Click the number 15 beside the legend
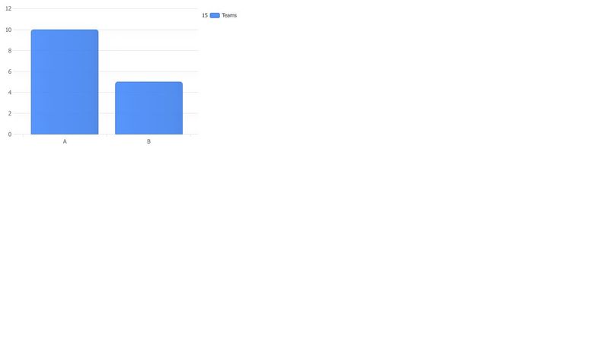The height and width of the screenshot is (342, 609). (205, 15)
